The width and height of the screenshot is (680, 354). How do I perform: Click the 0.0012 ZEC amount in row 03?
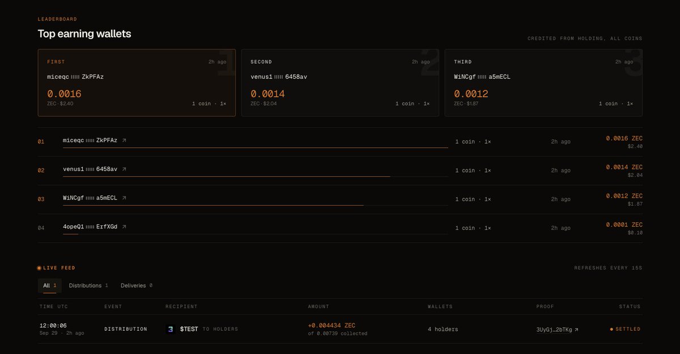624,196
